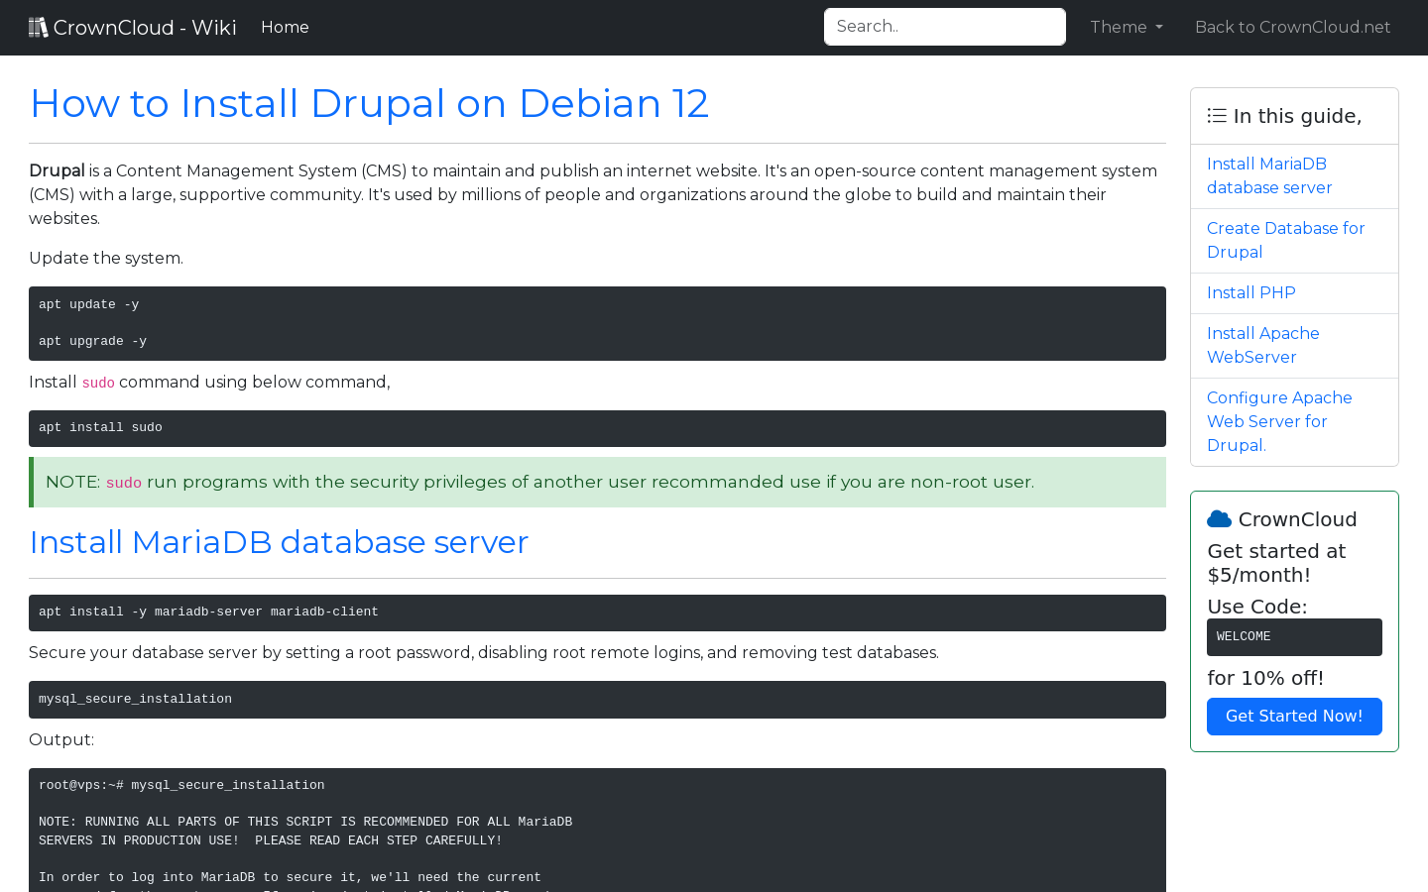Image resolution: width=1428 pixels, height=892 pixels.
Task: Click the 'mysql_secure_installation' command box
Action: 597,699
